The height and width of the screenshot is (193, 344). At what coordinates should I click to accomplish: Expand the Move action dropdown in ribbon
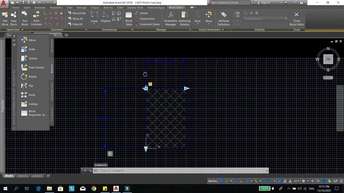click(209, 24)
